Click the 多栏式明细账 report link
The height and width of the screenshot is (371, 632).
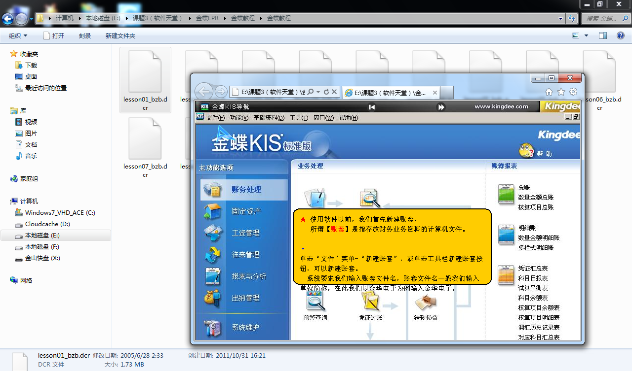(x=536, y=248)
